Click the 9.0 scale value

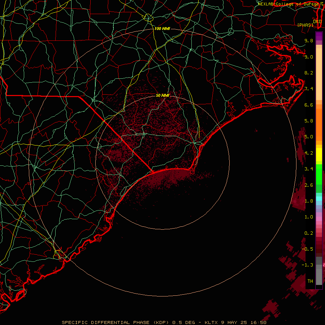click(x=309, y=57)
